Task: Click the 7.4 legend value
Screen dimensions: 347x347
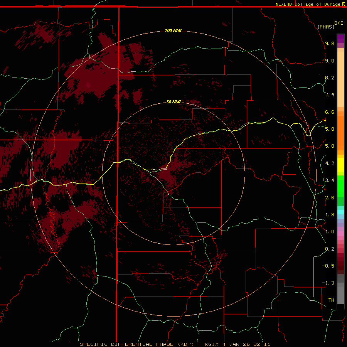Action: [x=330, y=95]
